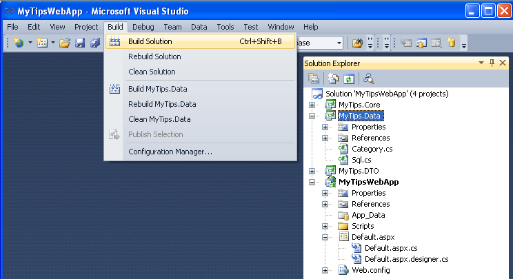This screenshot has width=513, height=279.
Task: Click the New Project toolbar icon
Action: (18, 43)
